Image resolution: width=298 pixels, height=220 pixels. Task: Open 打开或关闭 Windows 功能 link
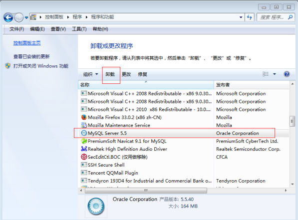pos(41,66)
